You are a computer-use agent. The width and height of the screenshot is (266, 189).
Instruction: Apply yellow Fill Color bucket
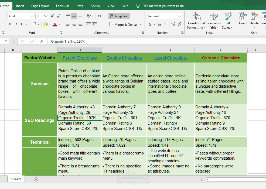[46, 24]
